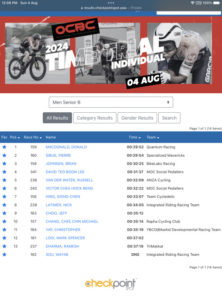Tap the browser address bar URL
This screenshot has height=296, width=222.
pos(105,8)
